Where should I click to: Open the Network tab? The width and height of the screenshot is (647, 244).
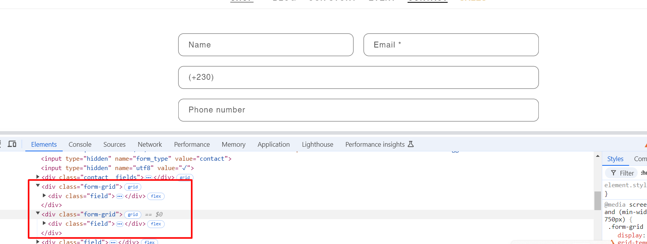(149, 144)
